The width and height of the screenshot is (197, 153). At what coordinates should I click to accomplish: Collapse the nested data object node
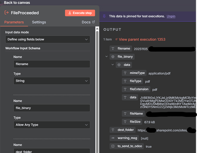[x=112, y=65]
